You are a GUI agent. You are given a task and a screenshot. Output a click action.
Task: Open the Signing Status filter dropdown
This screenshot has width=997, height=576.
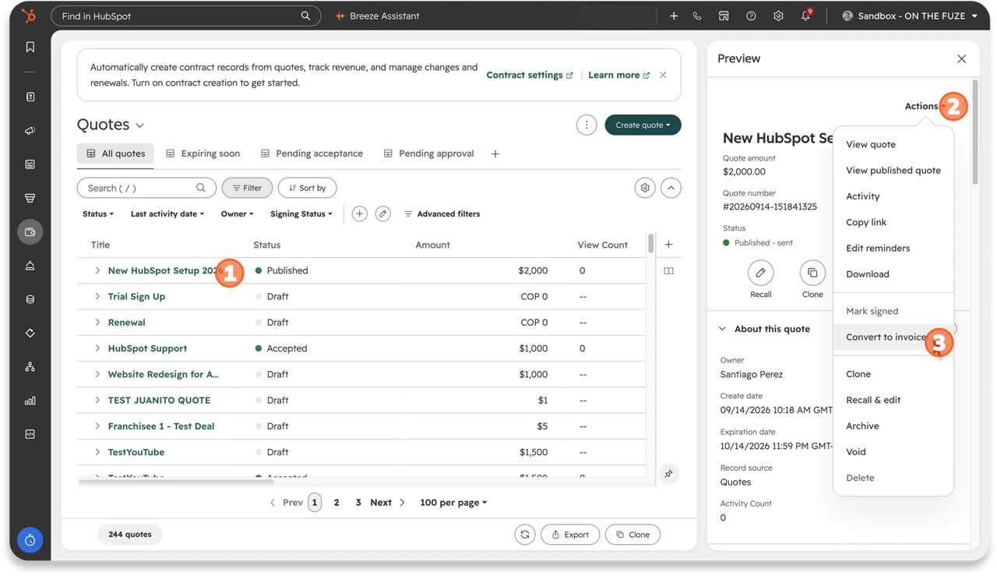pos(301,214)
